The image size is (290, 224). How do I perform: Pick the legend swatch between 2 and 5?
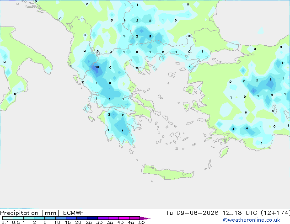[x=39, y=218]
